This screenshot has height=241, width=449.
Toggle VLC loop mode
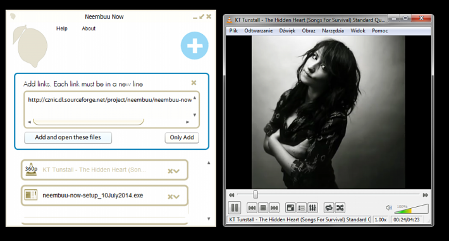(x=329, y=207)
